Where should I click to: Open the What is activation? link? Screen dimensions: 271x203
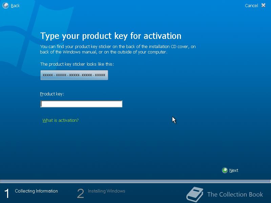click(x=61, y=120)
